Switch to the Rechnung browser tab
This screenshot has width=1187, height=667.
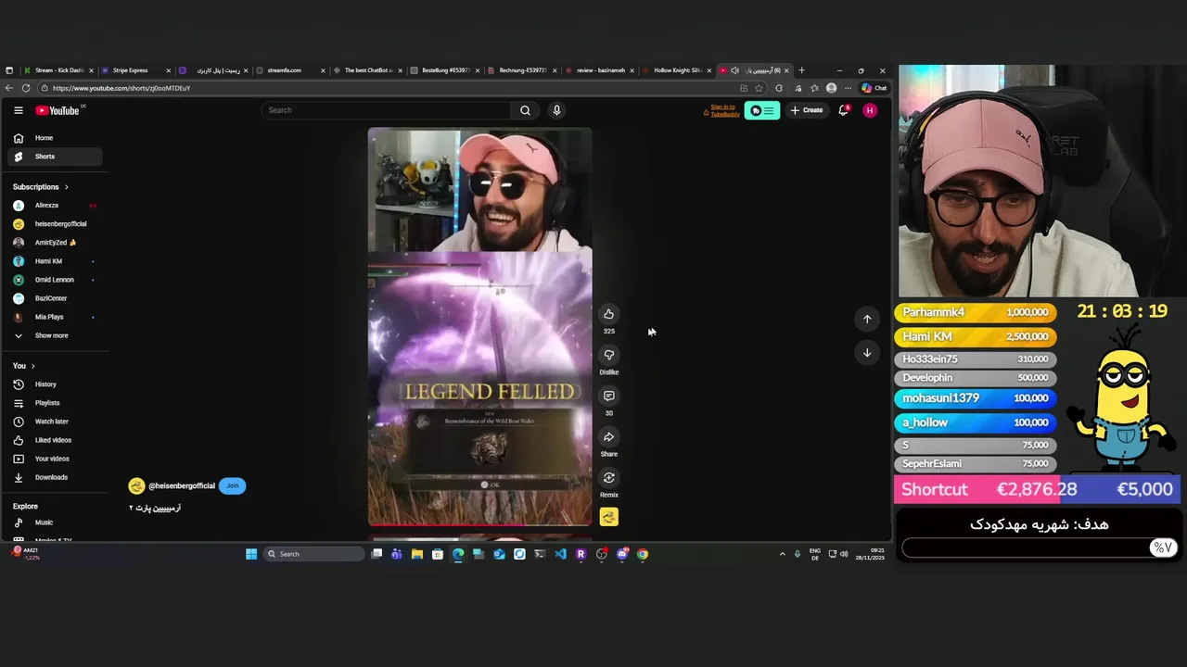point(522,70)
